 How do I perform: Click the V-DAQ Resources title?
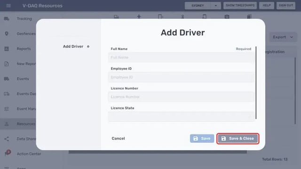(x=42, y=6)
